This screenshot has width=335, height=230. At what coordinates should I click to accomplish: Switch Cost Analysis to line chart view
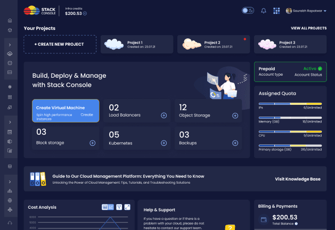click(x=111, y=207)
